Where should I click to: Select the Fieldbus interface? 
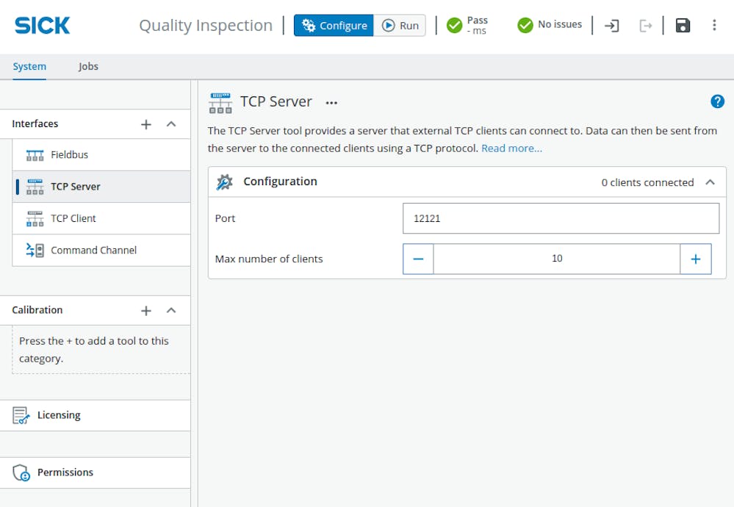(101, 155)
